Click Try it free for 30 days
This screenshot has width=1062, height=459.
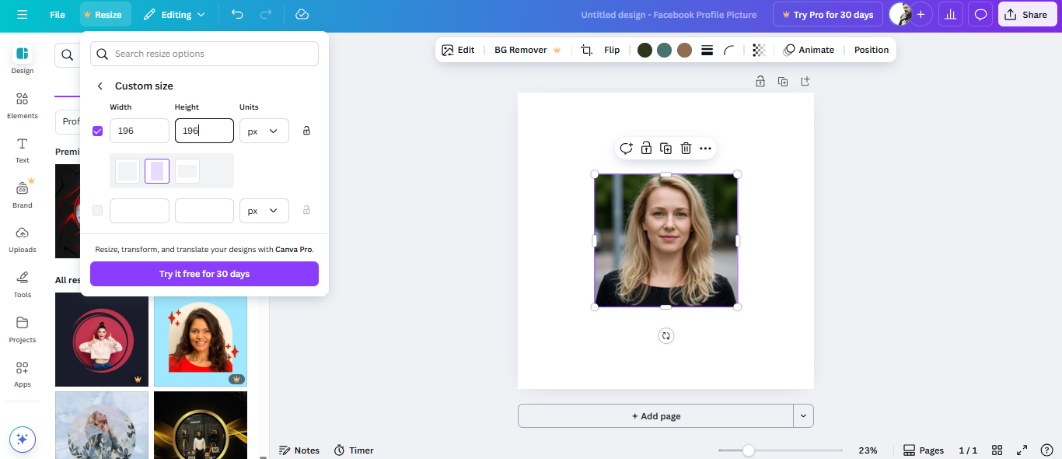(x=204, y=274)
